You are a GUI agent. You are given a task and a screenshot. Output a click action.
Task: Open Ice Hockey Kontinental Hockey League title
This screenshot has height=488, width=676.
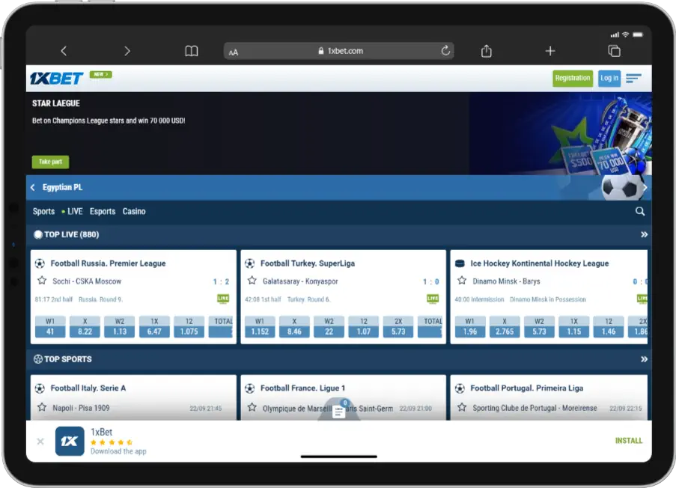pos(539,263)
